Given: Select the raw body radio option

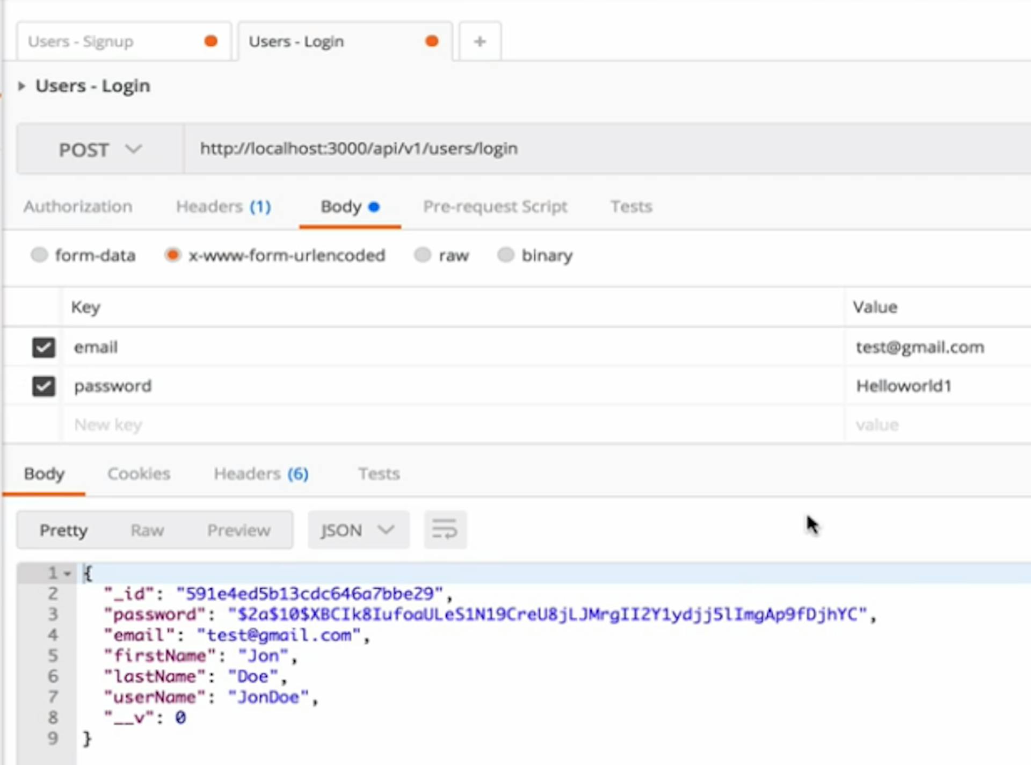Looking at the screenshot, I should click(423, 255).
